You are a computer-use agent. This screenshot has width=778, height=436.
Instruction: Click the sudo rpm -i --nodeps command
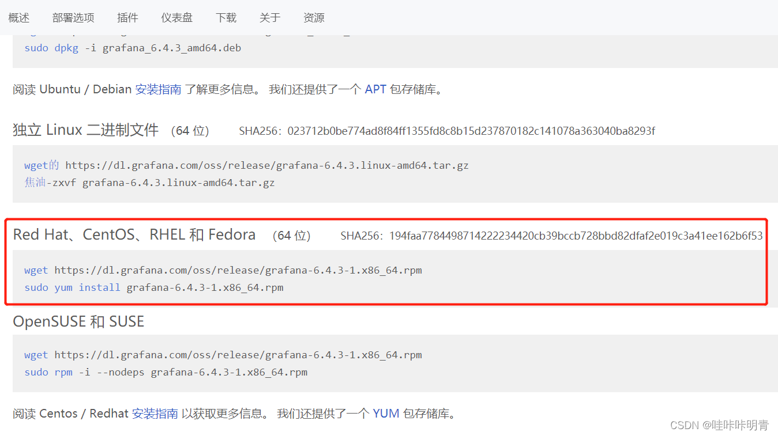click(166, 372)
